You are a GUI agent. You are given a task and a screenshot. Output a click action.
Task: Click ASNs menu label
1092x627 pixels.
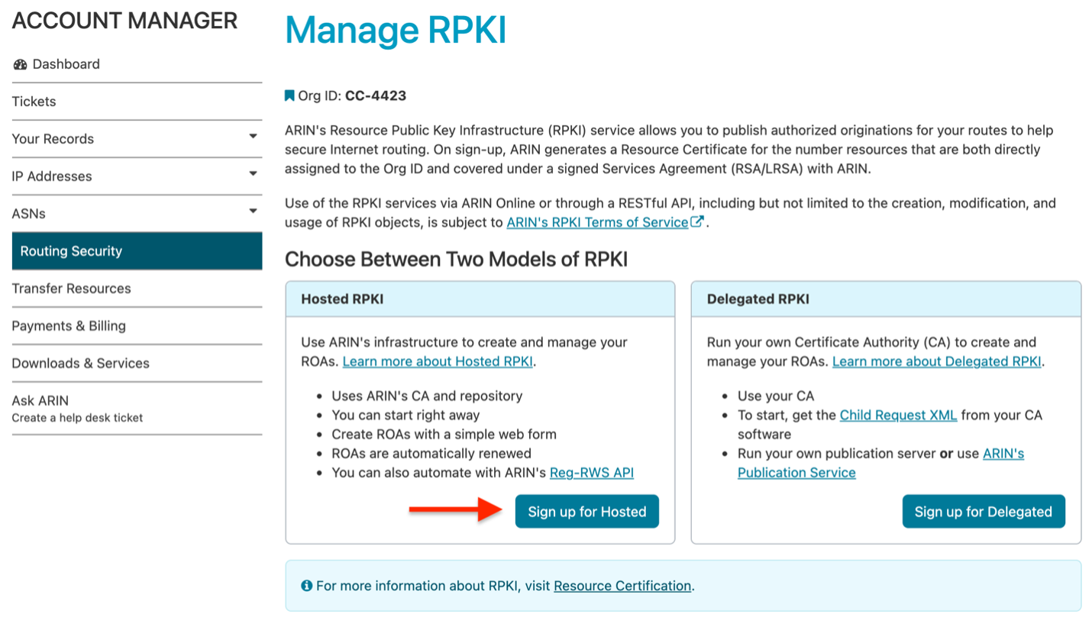tap(29, 214)
